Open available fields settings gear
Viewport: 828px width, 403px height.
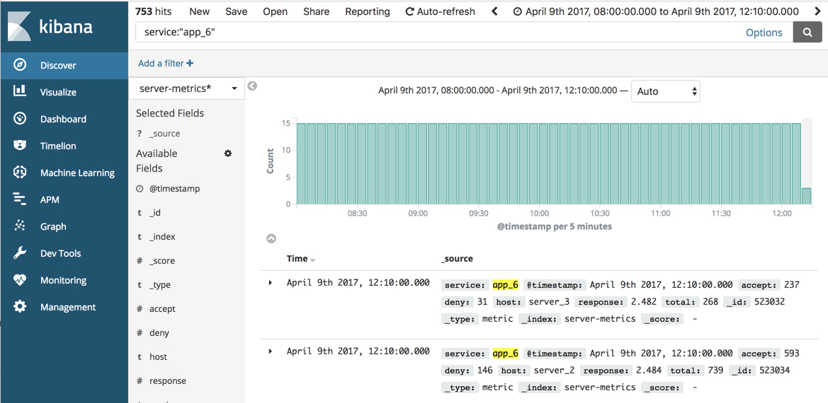point(228,153)
